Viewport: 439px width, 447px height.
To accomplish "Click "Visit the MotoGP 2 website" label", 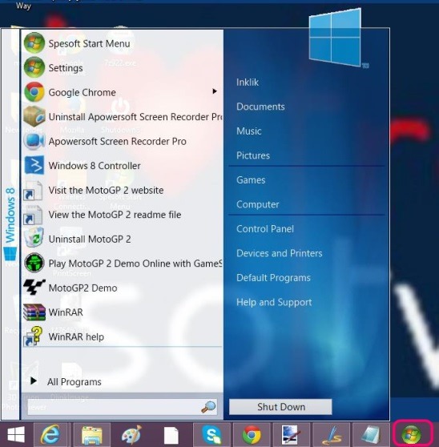I will click(106, 190).
